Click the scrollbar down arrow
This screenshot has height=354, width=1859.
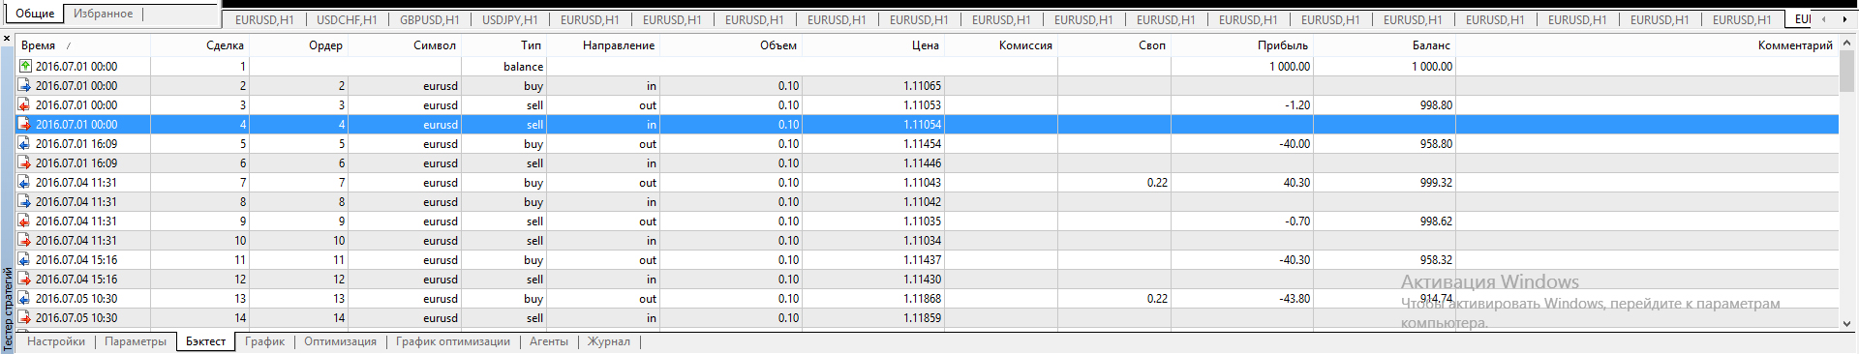(1846, 324)
